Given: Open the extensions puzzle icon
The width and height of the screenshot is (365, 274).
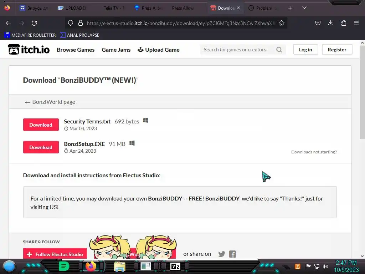Looking at the screenshot, I should pos(344,23).
